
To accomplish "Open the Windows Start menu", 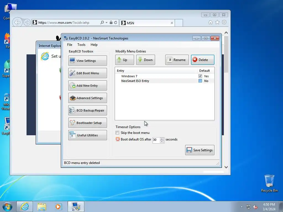I will coord(7,206).
